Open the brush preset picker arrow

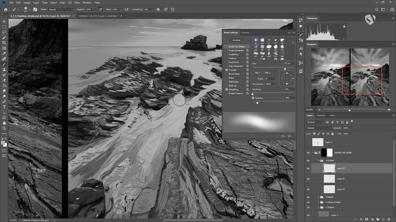[x=30, y=9]
